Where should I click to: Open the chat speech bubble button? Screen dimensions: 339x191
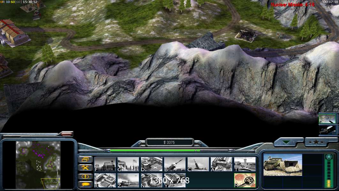(x=86, y=184)
